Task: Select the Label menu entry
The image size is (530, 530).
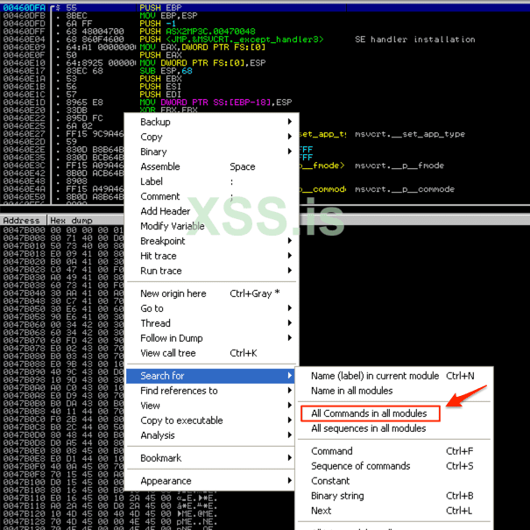Action: coord(212,181)
